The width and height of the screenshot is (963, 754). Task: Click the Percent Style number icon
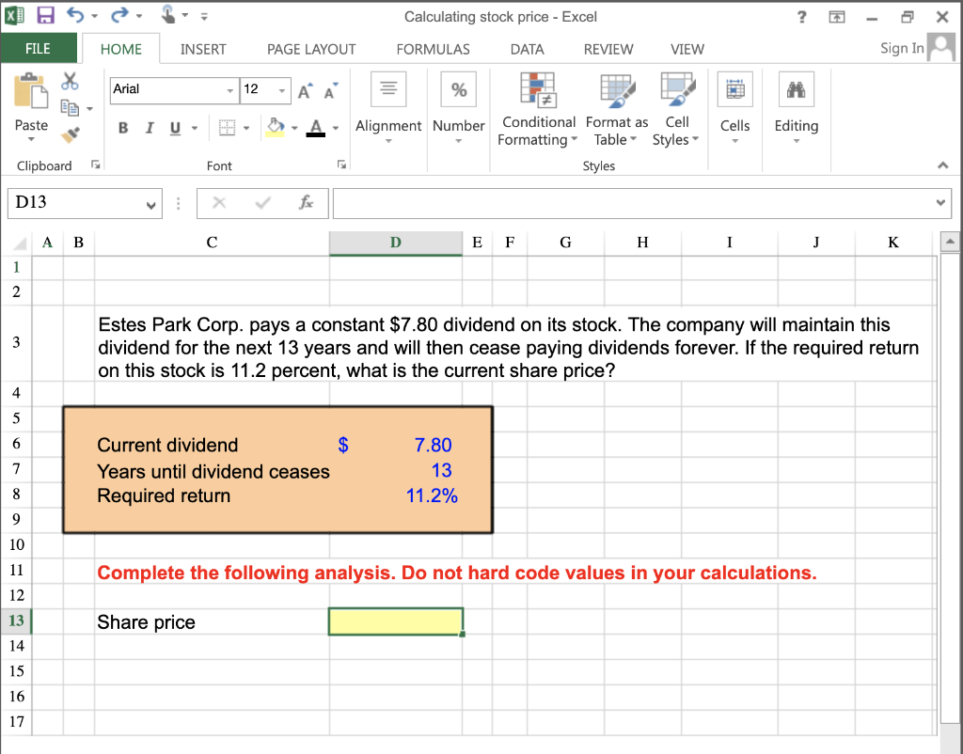click(458, 88)
